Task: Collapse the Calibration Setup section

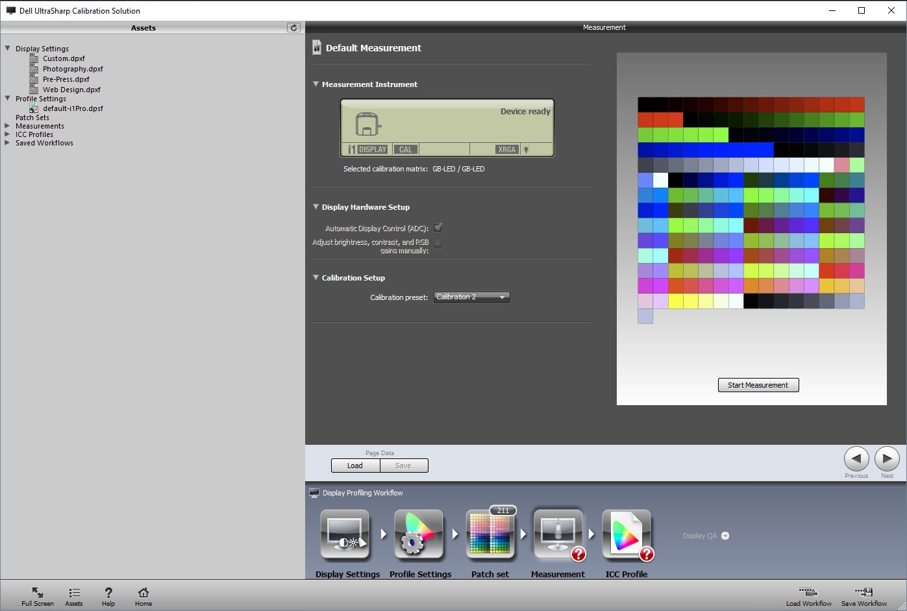Action: click(316, 277)
